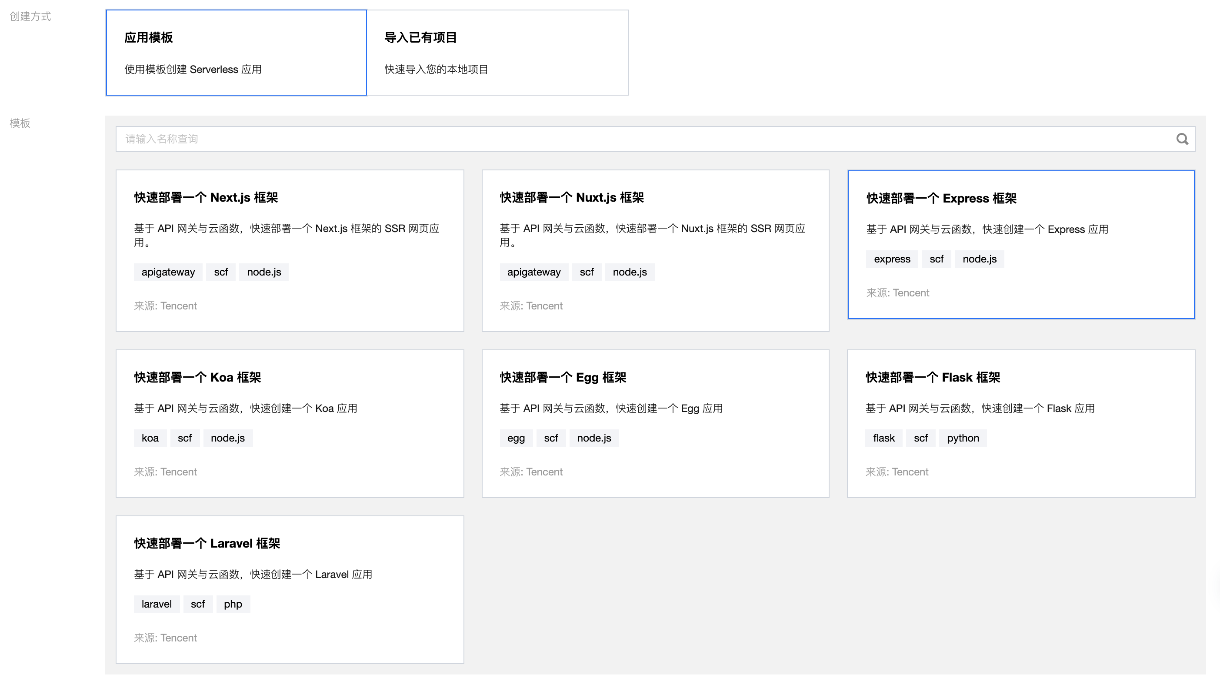The image size is (1220, 691).
Task: Click the koa tag on Koa card
Action: (150, 438)
